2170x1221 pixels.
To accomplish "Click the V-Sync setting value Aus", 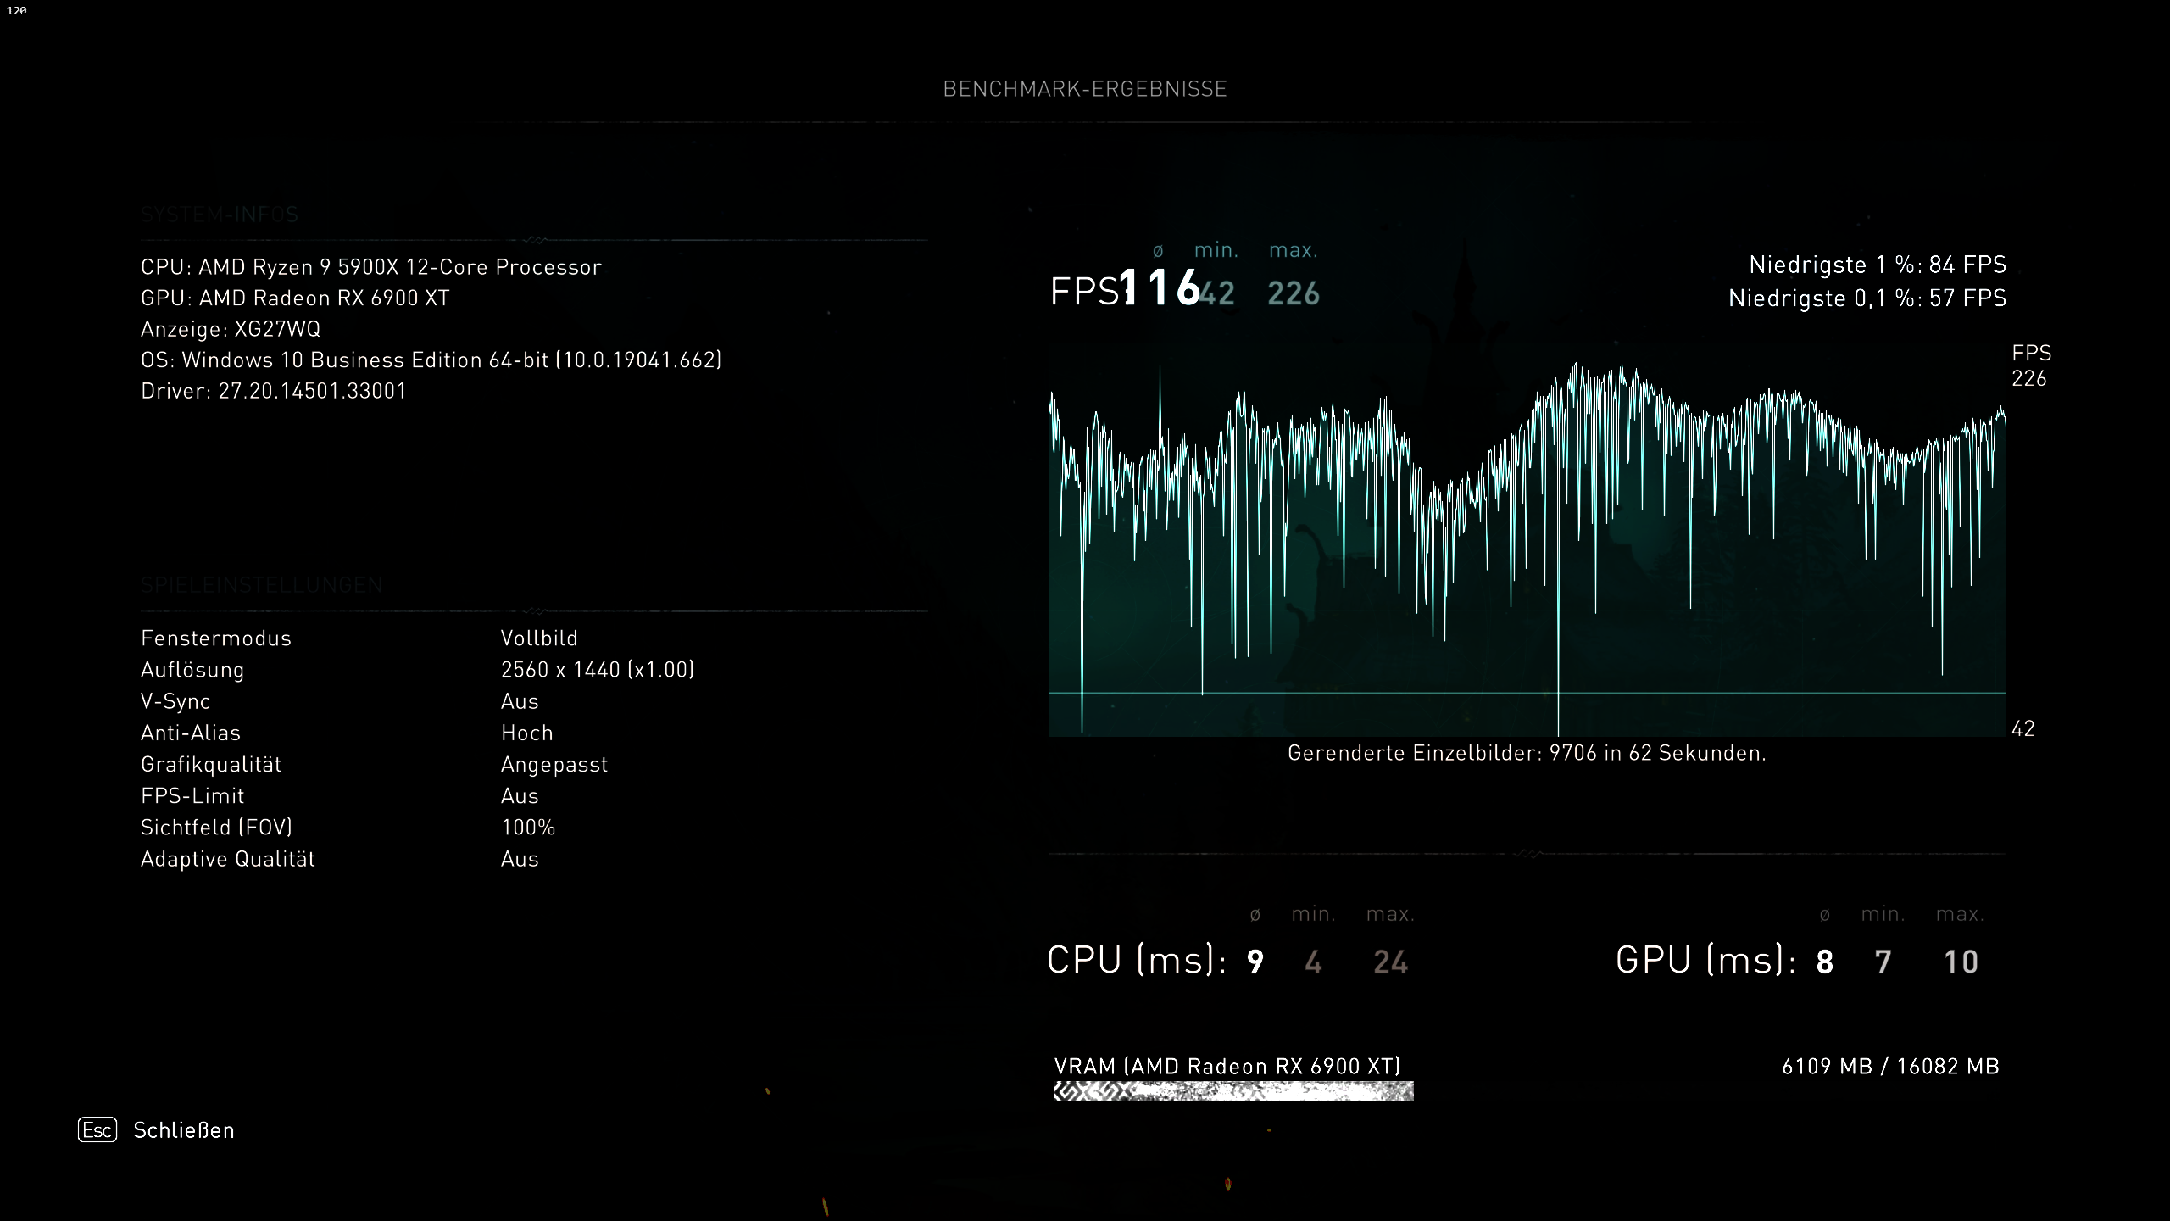I will click(x=520, y=701).
